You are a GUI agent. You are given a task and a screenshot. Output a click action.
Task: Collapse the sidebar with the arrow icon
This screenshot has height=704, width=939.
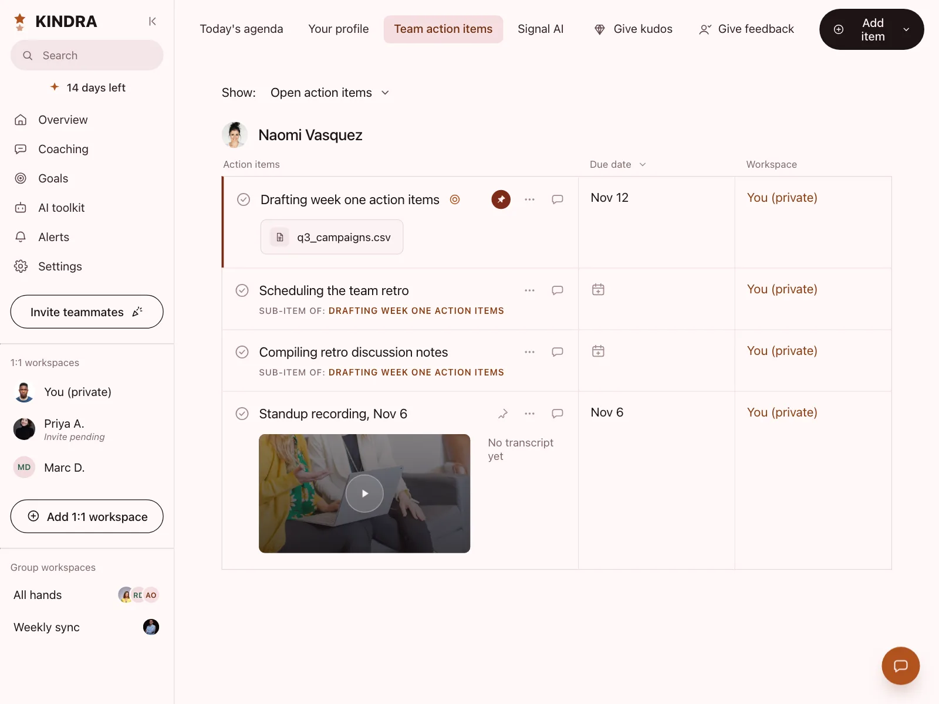point(152,21)
